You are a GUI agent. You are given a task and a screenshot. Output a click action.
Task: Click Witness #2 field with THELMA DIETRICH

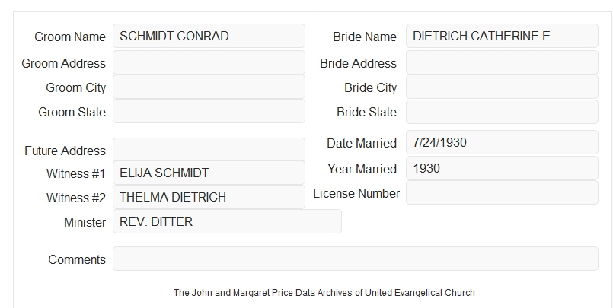pos(209,197)
